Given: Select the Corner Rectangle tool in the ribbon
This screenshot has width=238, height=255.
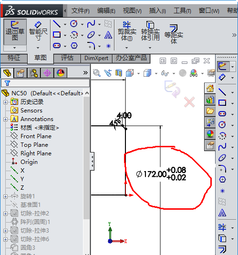Looking at the screenshot, I should point(57,35).
